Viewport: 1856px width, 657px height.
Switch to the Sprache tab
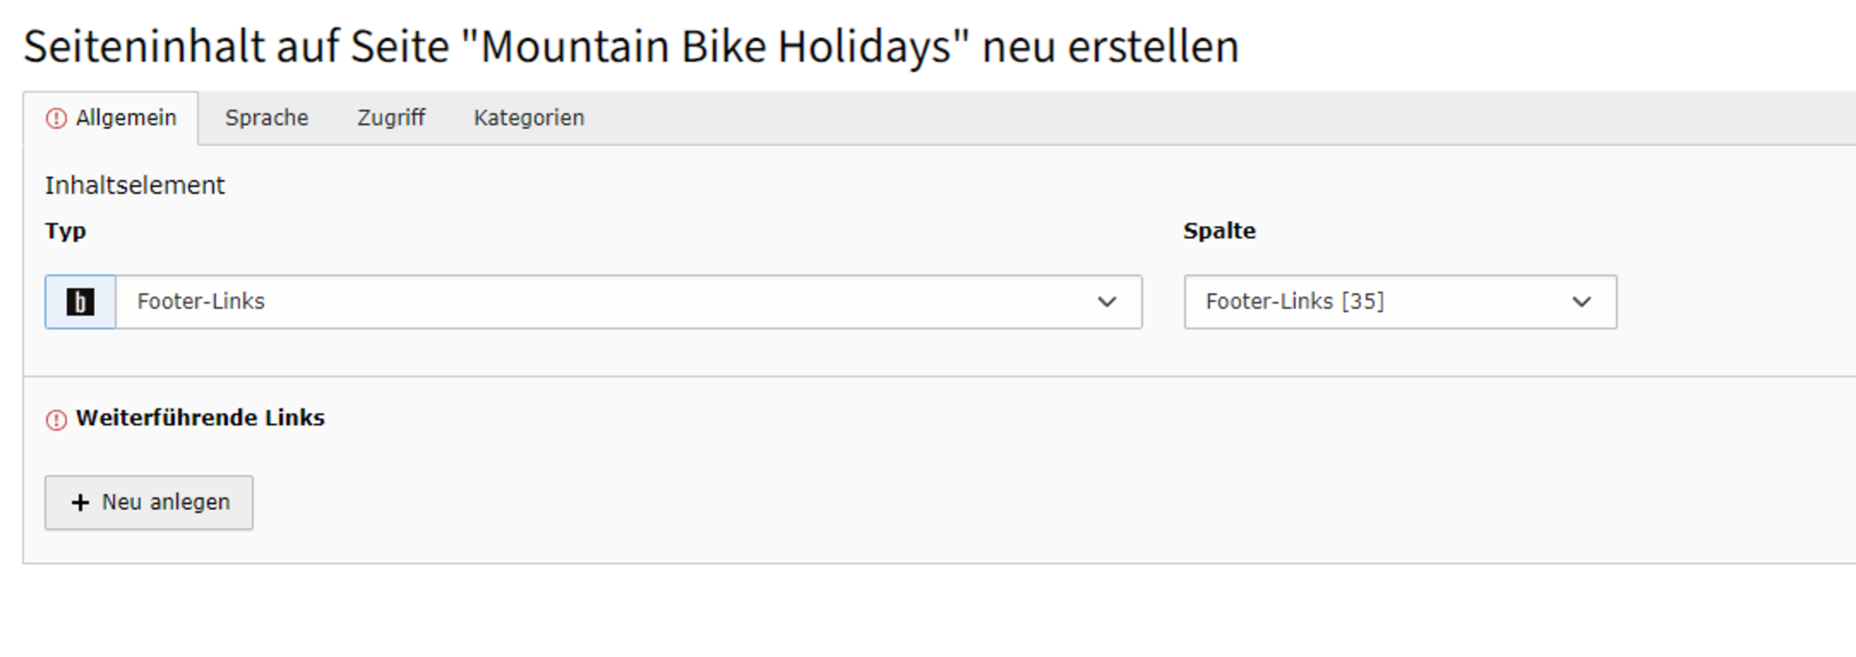click(267, 118)
